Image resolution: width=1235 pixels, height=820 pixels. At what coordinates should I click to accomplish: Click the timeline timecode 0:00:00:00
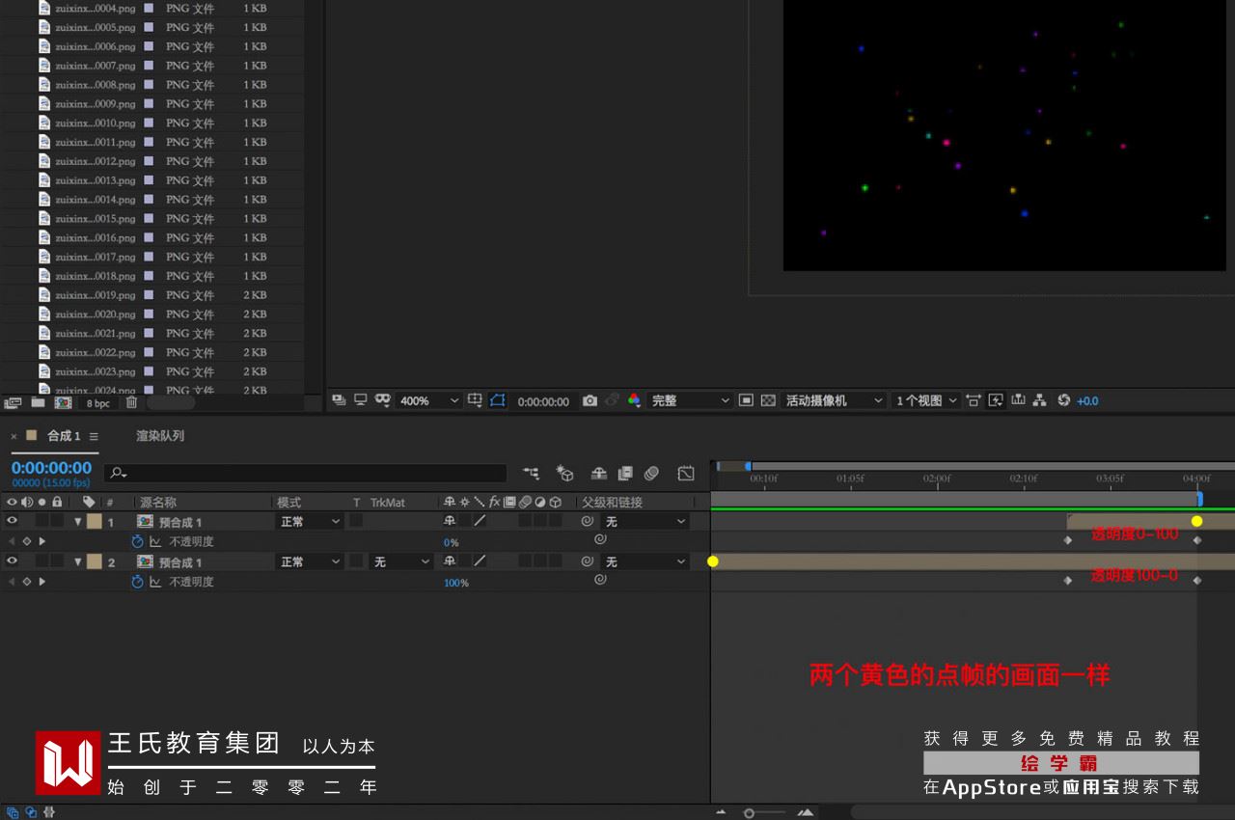[x=51, y=468]
